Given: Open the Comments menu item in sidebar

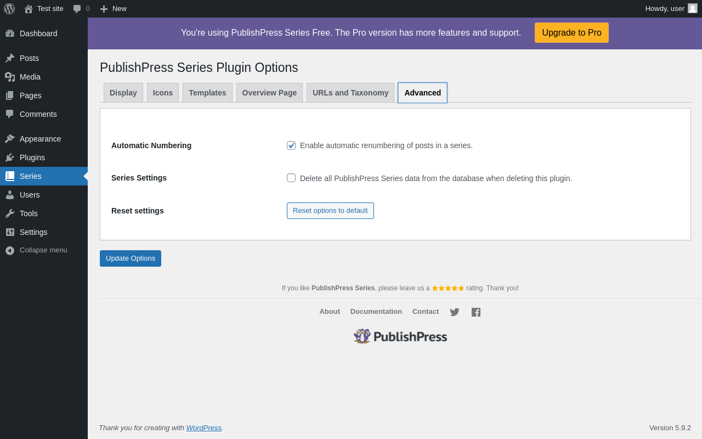Looking at the screenshot, I should [x=44, y=114].
